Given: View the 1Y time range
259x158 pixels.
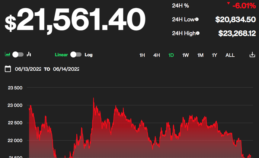Looking at the screenshot, I should [214, 55].
